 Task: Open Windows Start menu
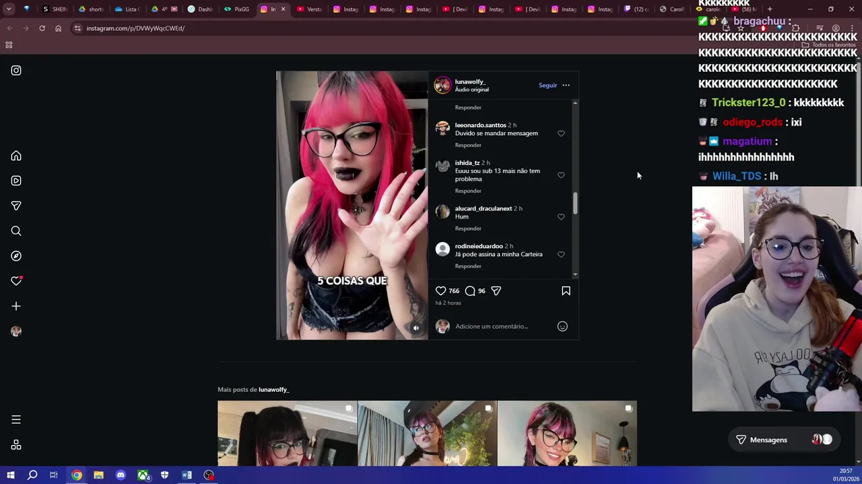[10, 475]
